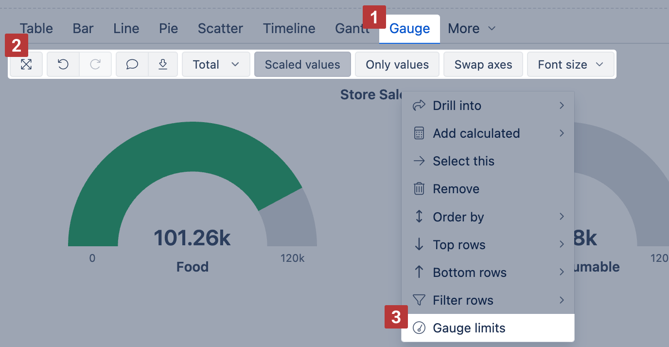Click the Filter rows funnel icon

(x=419, y=300)
